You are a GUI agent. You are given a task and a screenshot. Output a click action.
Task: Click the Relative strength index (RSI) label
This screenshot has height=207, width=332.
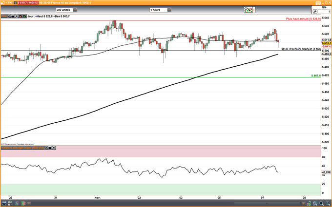coord(22,148)
